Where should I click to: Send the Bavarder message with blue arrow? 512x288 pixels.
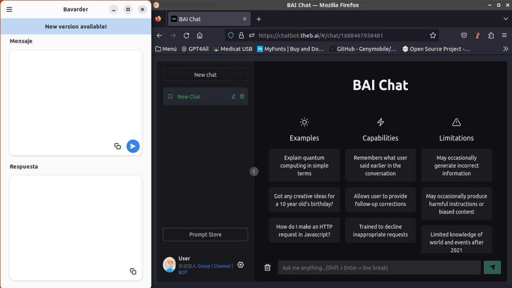[x=133, y=146]
